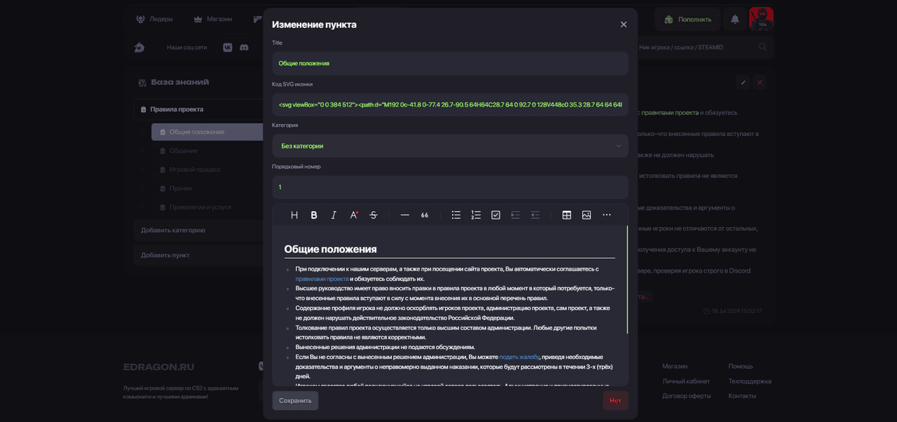Decrease indent in editor
The width and height of the screenshot is (897, 422).
point(535,215)
